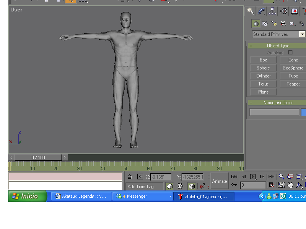This screenshot has height=229, width=306.
Task: Go to the start frame
Action: 234,177
